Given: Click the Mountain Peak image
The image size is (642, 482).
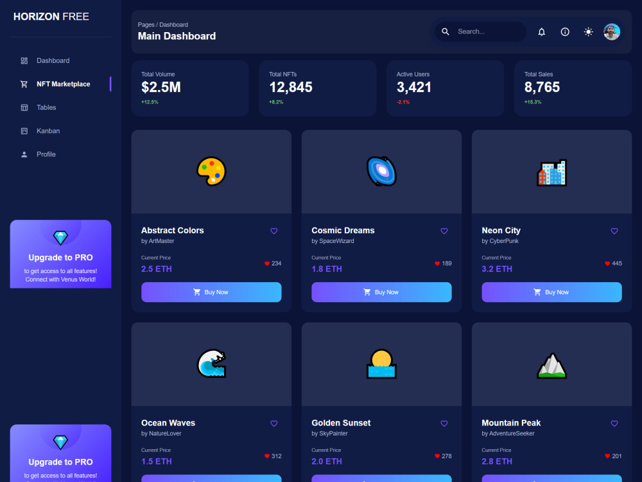Looking at the screenshot, I should coord(551,365).
